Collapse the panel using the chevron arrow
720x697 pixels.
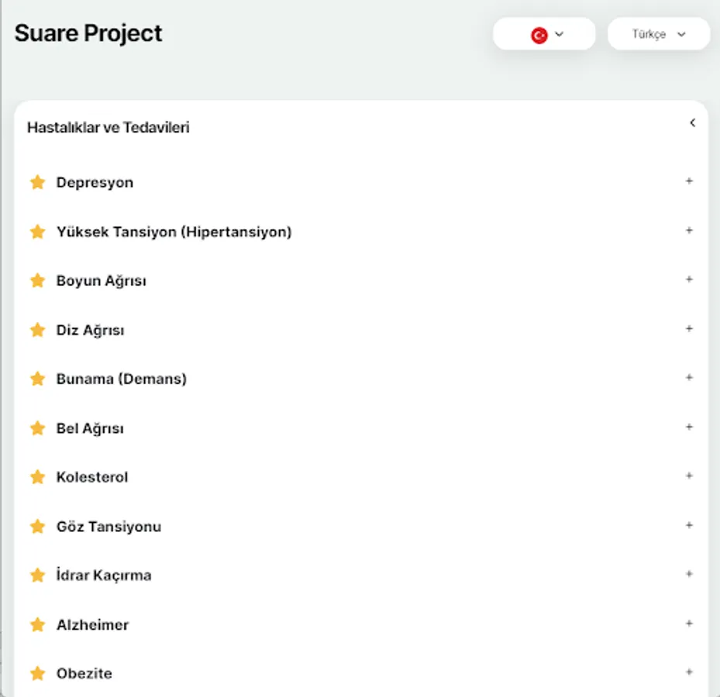[692, 122]
